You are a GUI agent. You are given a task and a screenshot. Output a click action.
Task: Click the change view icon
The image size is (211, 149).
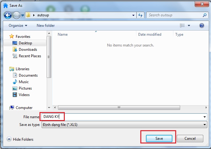point(182,26)
